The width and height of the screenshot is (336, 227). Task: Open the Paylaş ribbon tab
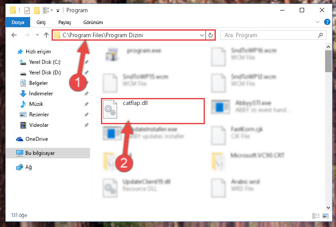pos(65,22)
